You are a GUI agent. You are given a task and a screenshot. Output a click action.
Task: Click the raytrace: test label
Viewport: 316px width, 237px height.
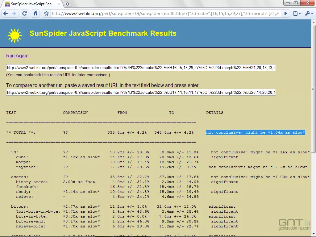(x=27, y=167)
